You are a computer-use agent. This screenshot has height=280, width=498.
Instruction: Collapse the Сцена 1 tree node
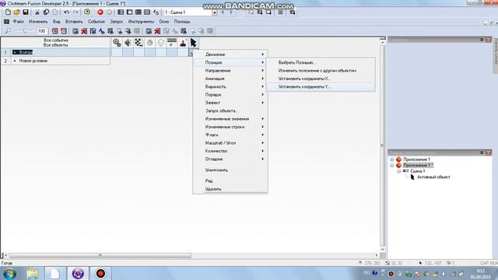pos(398,171)
